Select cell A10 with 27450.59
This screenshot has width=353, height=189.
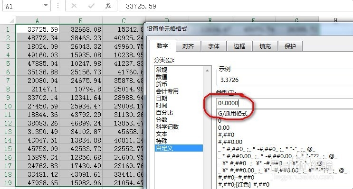[38, 106]
